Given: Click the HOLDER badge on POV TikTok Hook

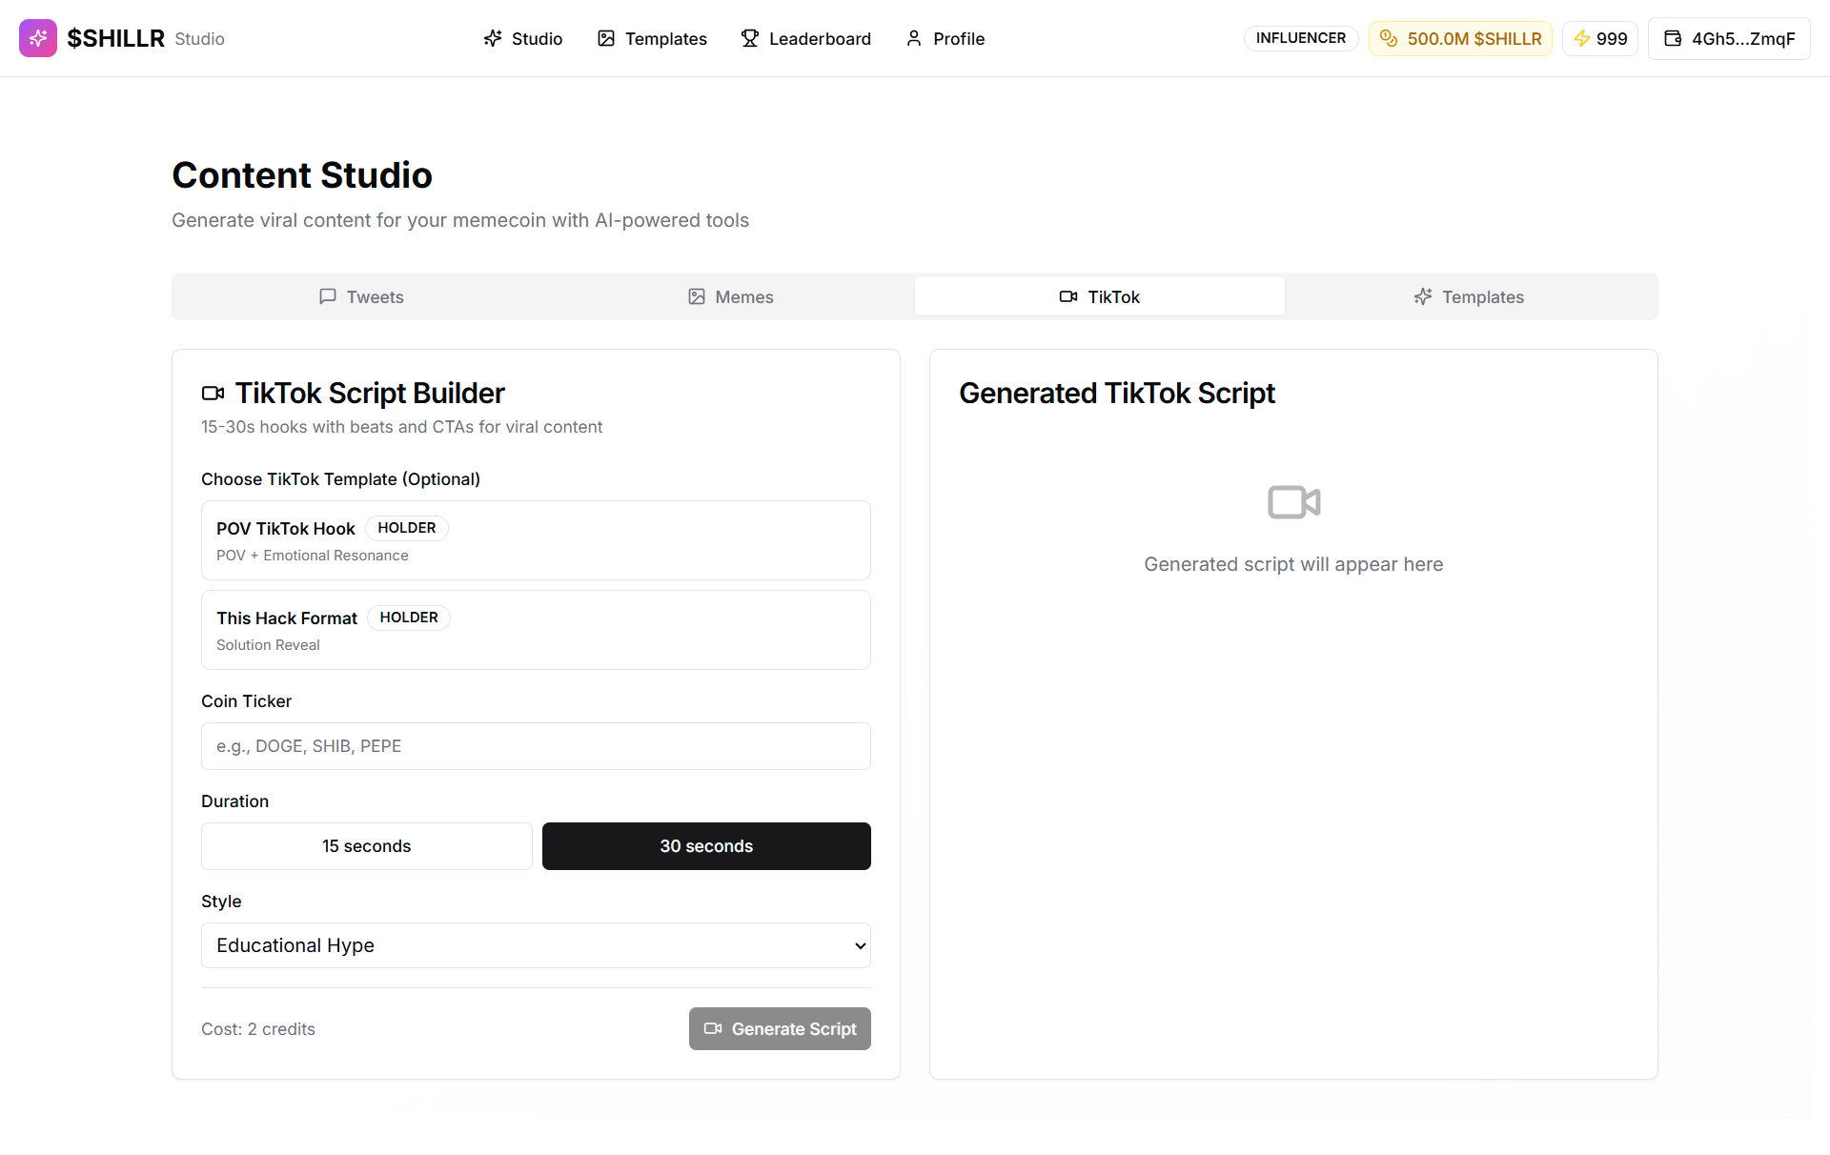Looking at the screenshot, I should point(406,528).
